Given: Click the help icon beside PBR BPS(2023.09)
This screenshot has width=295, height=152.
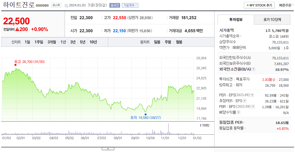Looking at the screenshot, I should pyautogui.click(x=253, y=107).
